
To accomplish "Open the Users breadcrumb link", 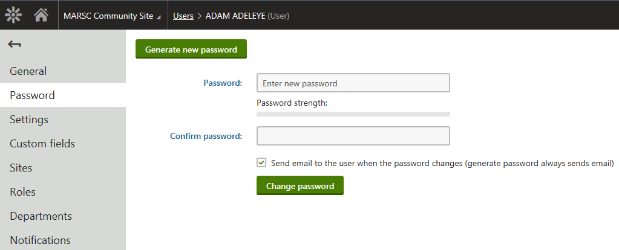I will [x=183, y=16].
